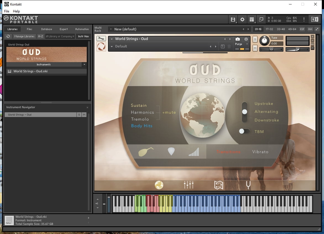This screenshot has width=324, height=234.
Task: Click the oud instrument body icon
Action: pos(146,152)
